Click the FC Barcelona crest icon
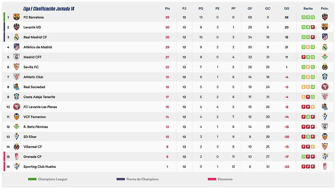 [x=17, y=17]
